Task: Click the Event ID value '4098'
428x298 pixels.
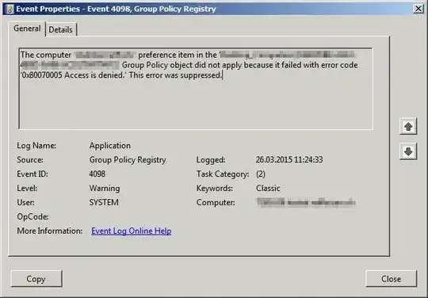Action: (97, 174)
